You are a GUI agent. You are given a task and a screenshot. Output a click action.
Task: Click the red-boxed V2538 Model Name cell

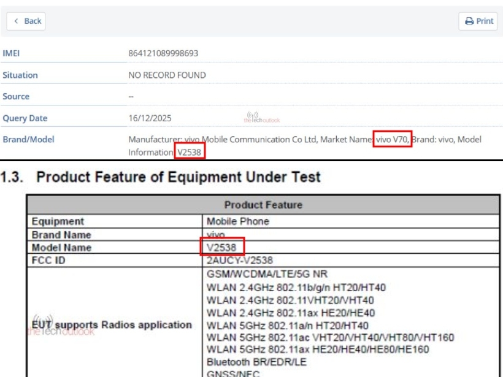click(223, 247)
